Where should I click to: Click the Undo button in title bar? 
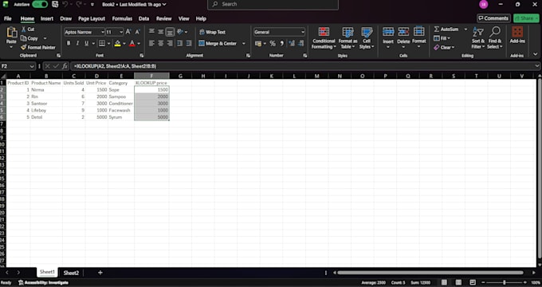65,5
